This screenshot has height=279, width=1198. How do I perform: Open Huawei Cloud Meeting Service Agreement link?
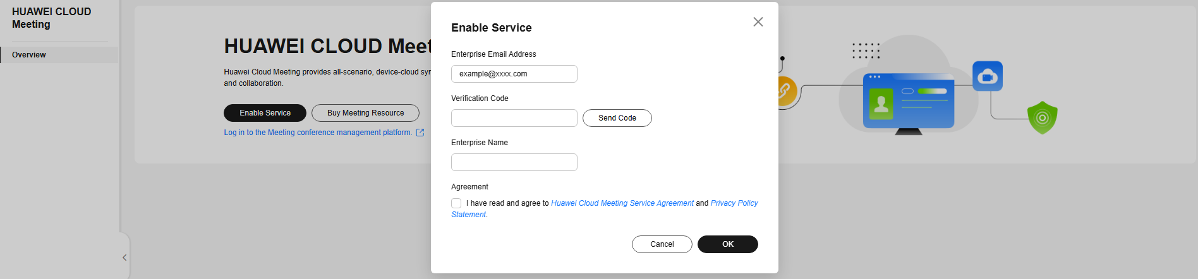(x=622, y=203)
